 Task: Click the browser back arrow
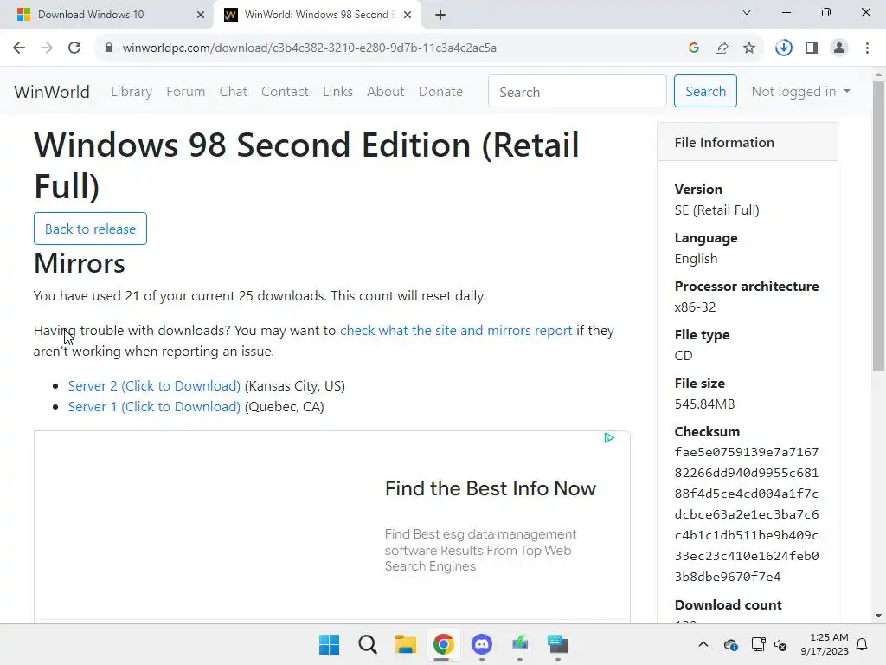pyautogui.click(x=19, y=48)
